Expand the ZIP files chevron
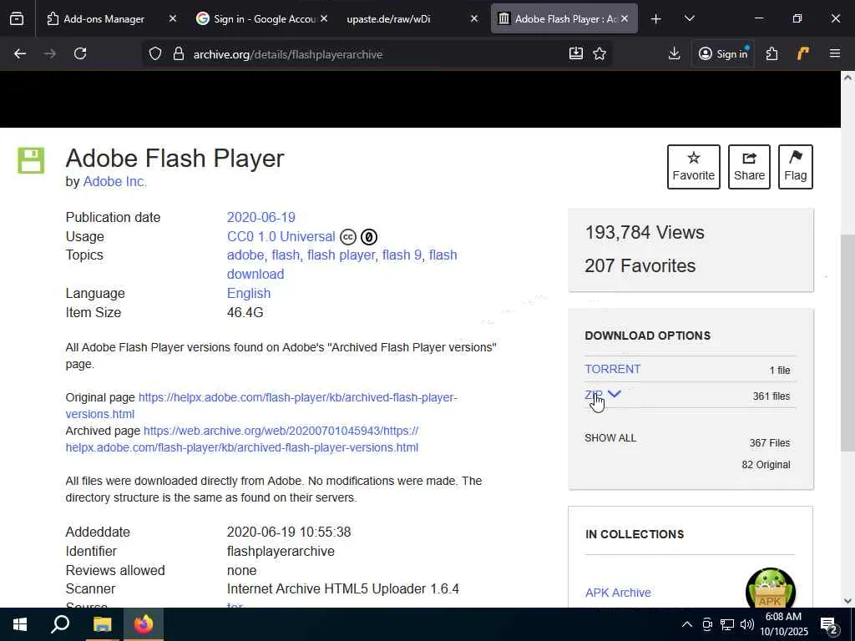Screen dimensions: 855x641 click(x=615, y=394)
